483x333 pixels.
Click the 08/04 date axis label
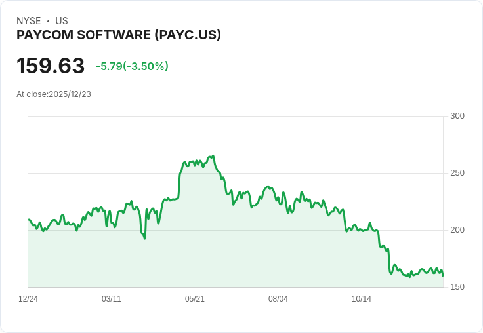click(x=278, y=299)
